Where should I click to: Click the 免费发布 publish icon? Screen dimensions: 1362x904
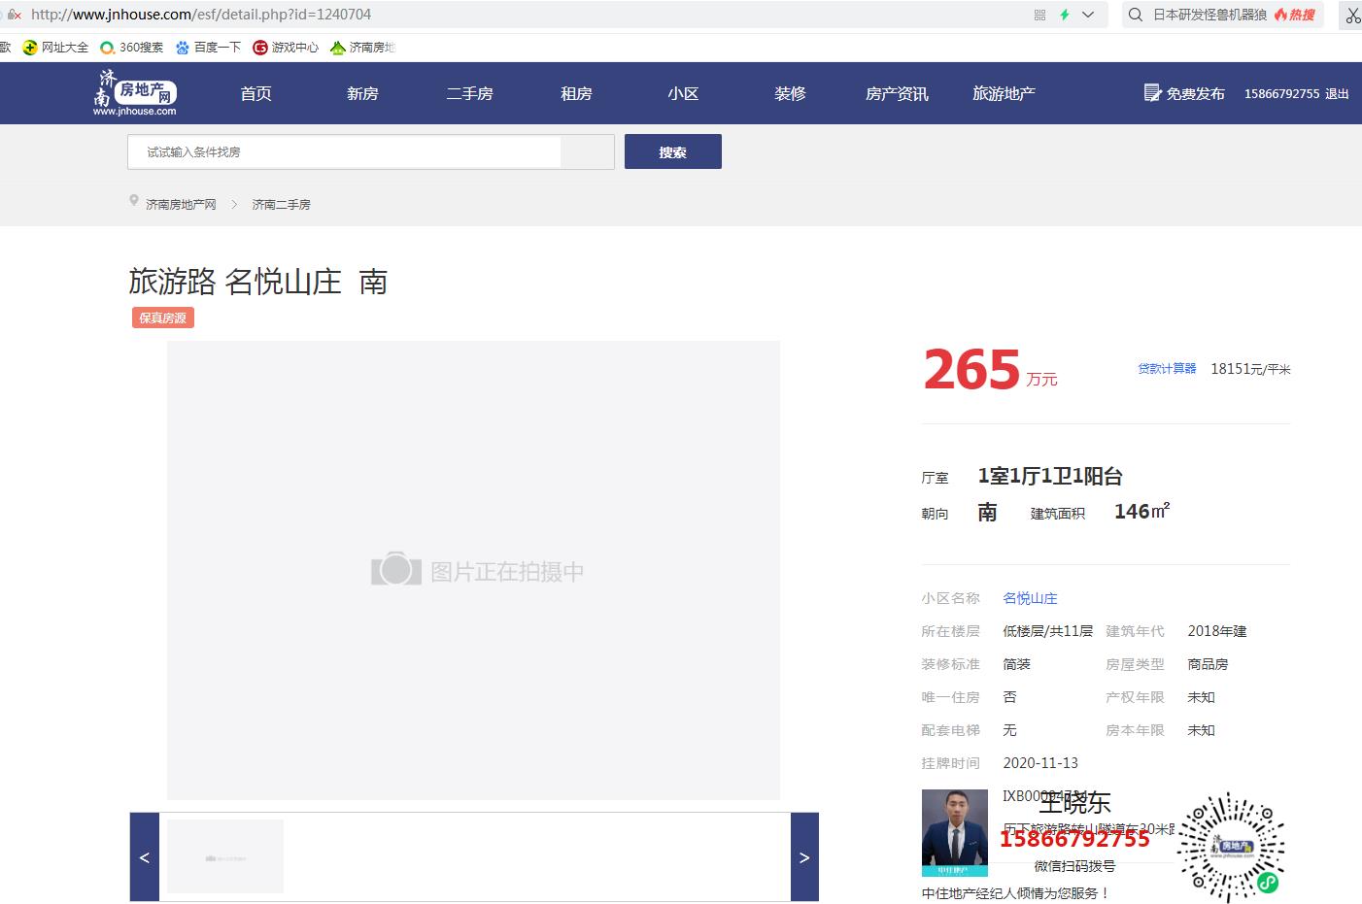1150,91
